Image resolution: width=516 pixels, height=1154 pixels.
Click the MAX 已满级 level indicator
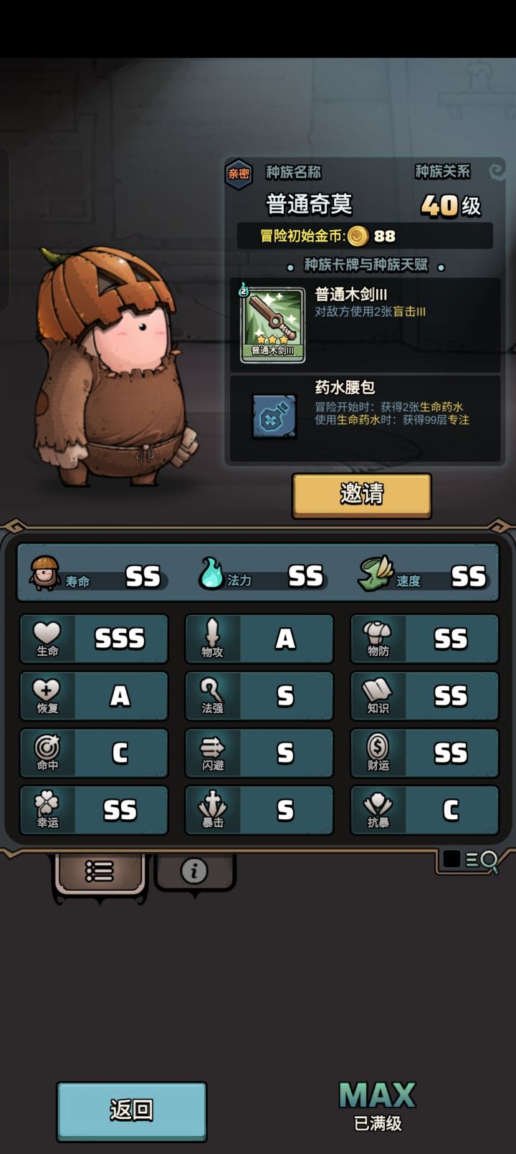(x=378, y=1107)
